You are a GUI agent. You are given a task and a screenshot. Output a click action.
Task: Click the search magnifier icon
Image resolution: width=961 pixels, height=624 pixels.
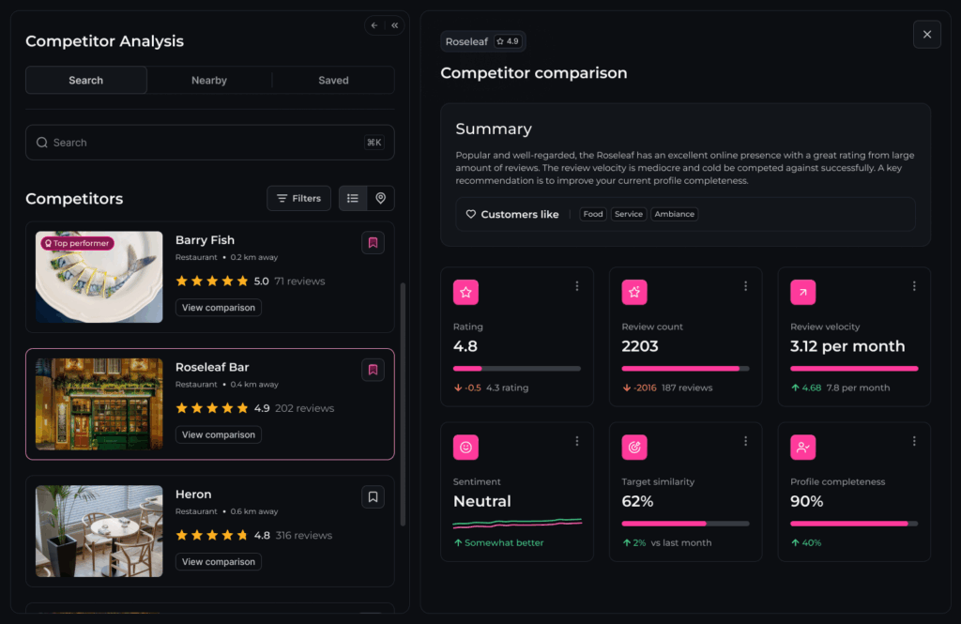41,143
